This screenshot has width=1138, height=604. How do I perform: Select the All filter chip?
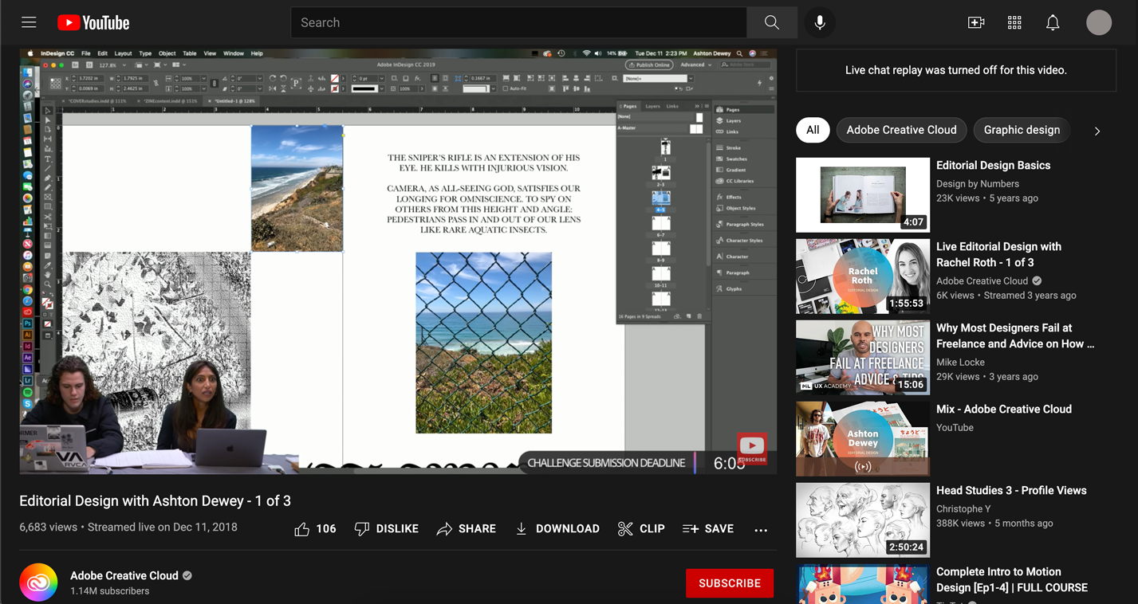[x=813, y=130]
